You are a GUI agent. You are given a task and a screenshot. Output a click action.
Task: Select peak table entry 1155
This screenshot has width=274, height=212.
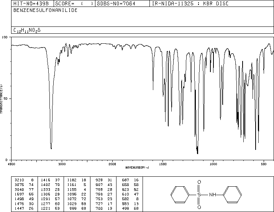[x=77, y=189]
